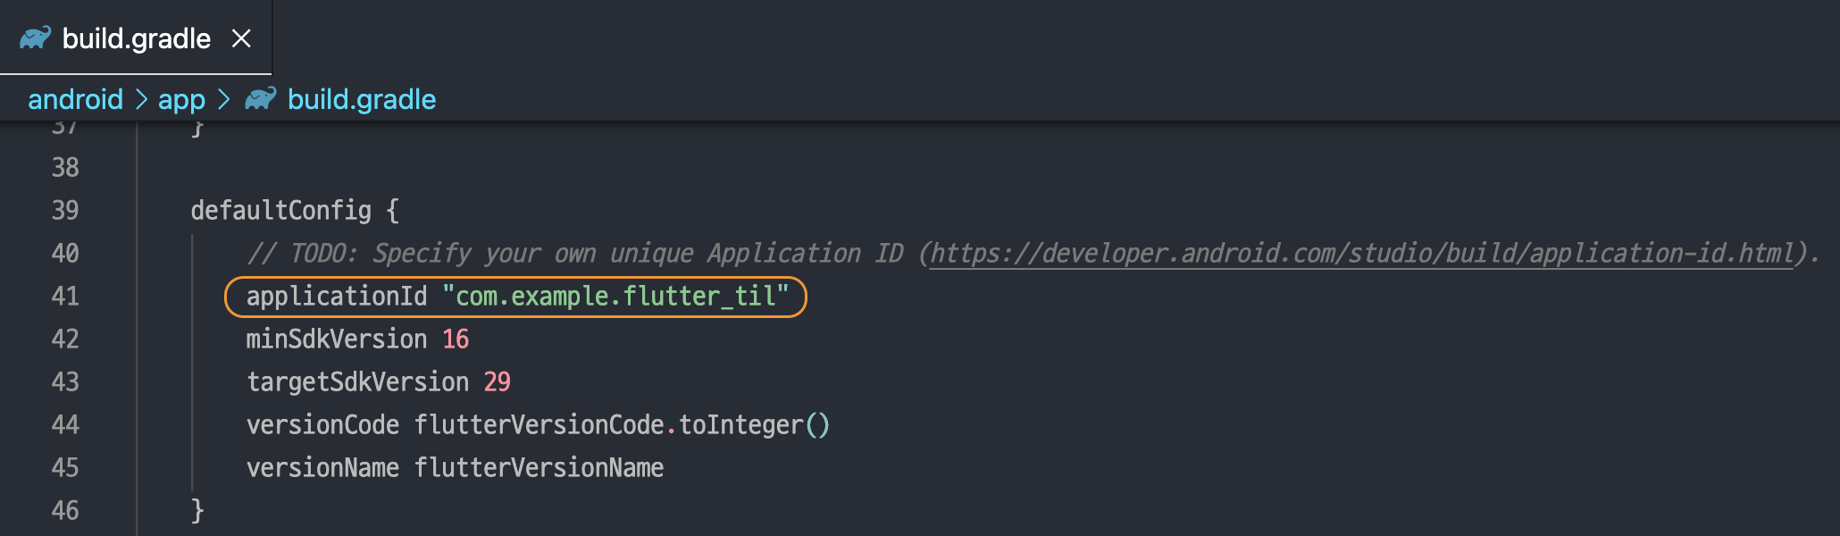Select the build.gradle editor tab

(x=136, y=38)
